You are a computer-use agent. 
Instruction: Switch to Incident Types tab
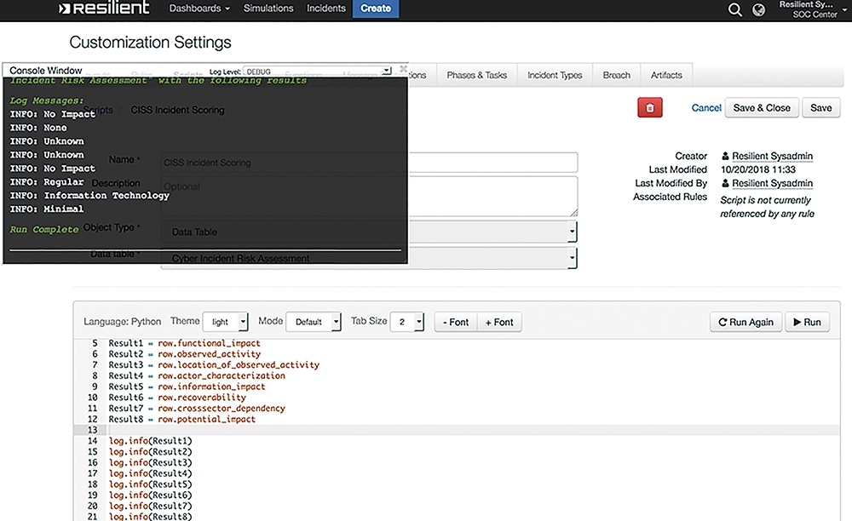(x=555, y=75)
